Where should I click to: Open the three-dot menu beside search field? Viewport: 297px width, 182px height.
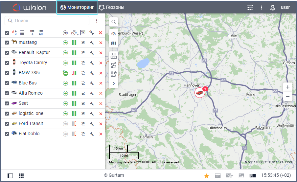pos(97,21)
